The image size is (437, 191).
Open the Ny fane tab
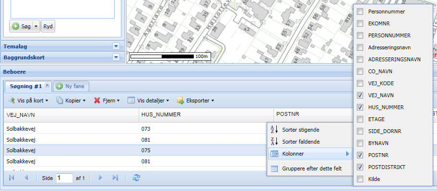tap(71, 86)
